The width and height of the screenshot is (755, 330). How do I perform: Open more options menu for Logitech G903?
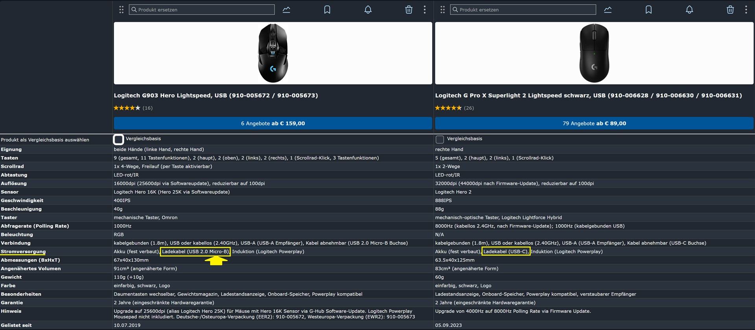[x=425, y=10]
